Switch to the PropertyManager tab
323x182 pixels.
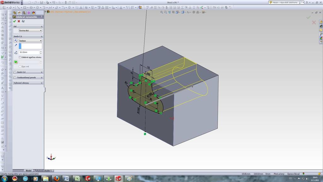[19, 13]
